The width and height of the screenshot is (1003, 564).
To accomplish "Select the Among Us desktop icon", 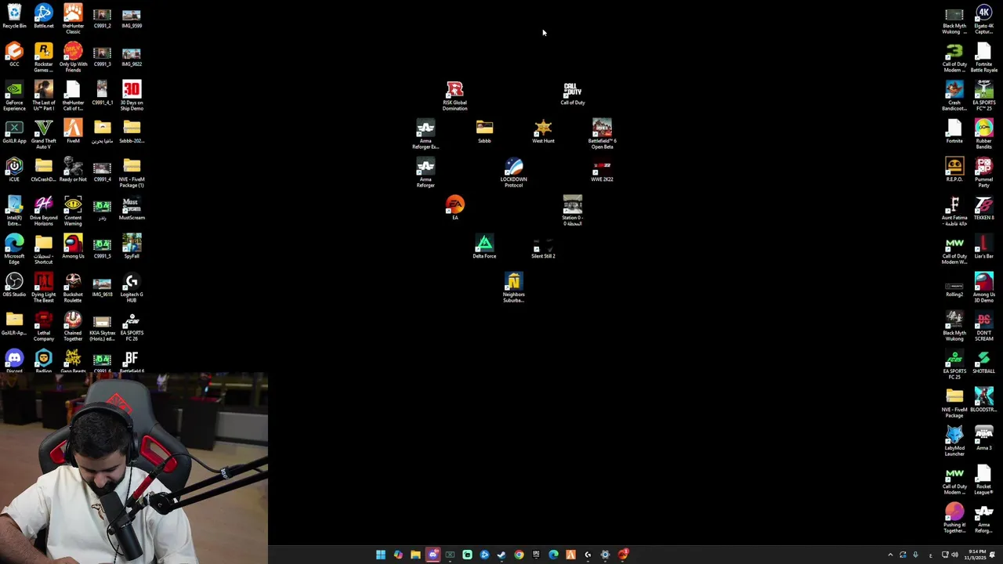I will (73, 247).
